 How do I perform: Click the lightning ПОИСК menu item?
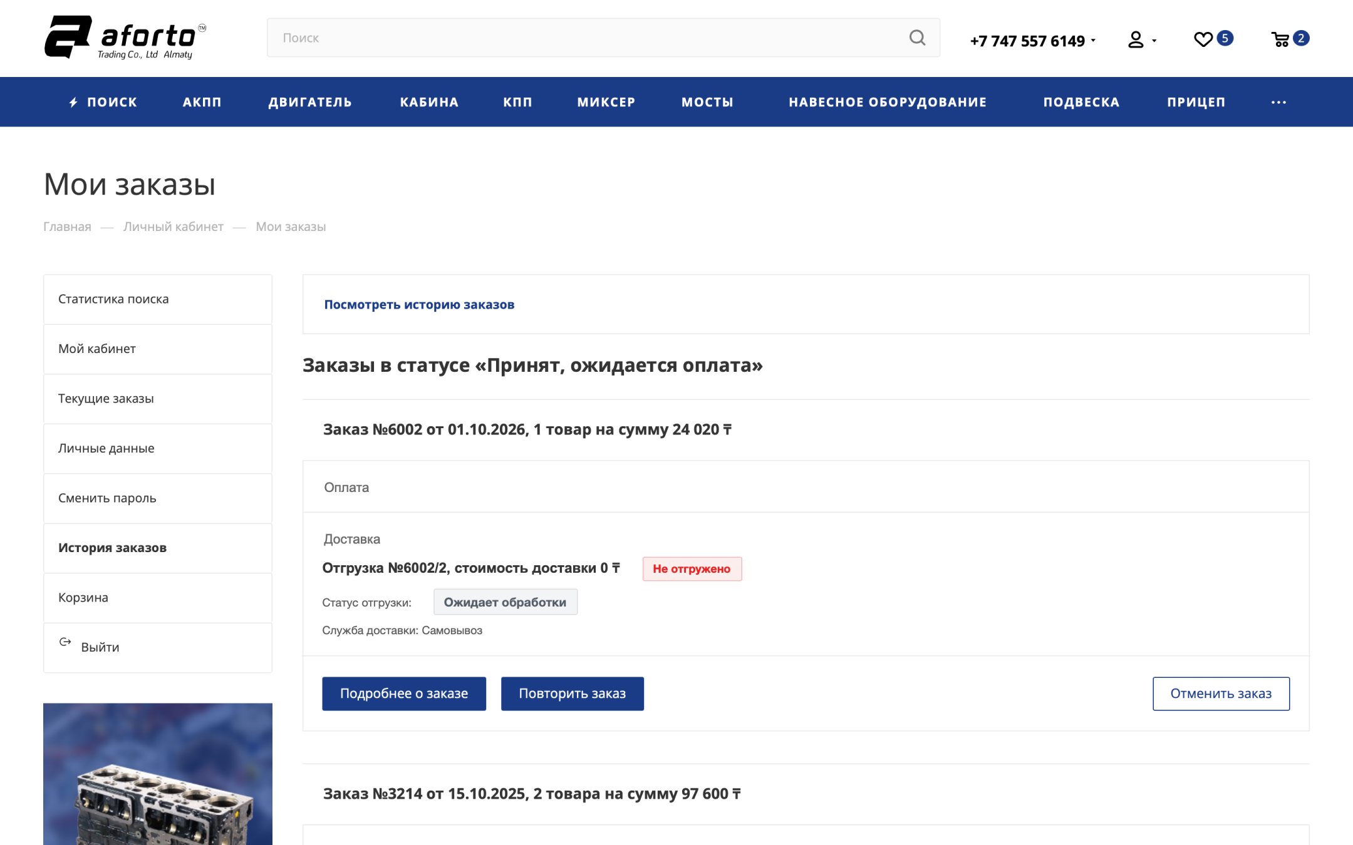point(103,102)
